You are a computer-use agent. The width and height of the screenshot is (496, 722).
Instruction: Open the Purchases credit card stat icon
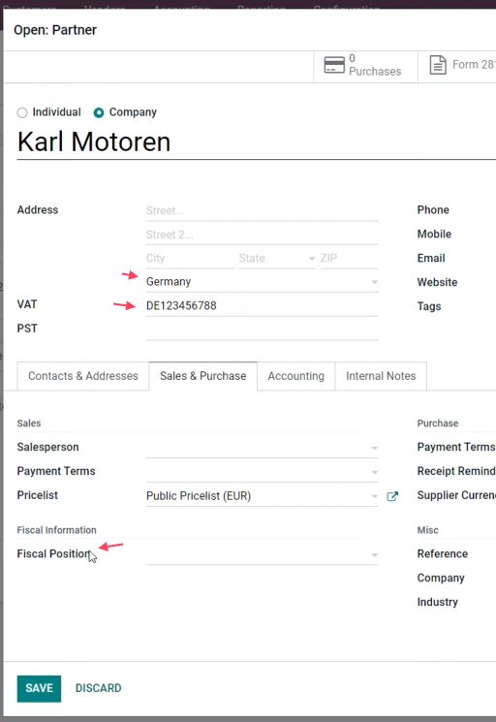[x=334, y=65]
